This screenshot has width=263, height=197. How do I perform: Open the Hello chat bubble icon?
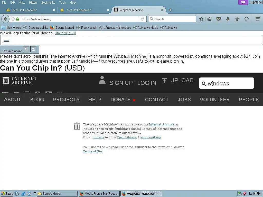pyautogui.click(x=246, y=19)
